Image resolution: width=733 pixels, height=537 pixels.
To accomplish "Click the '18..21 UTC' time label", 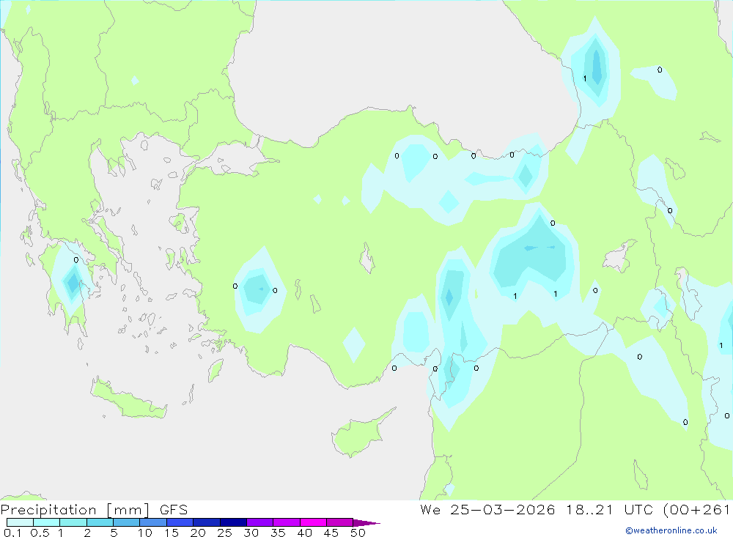I will pos(609,510).
